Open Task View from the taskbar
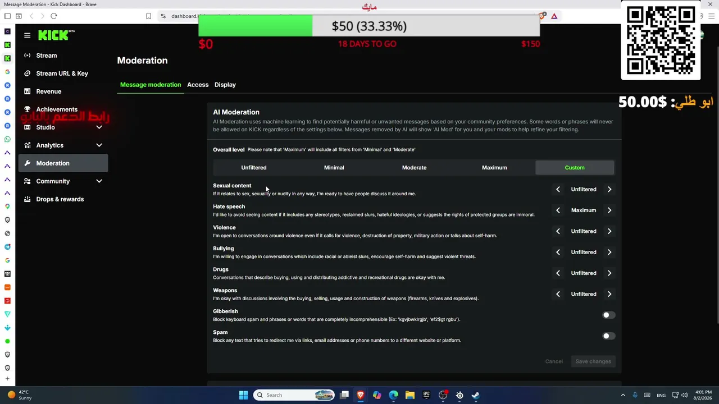 coord(344,395)
